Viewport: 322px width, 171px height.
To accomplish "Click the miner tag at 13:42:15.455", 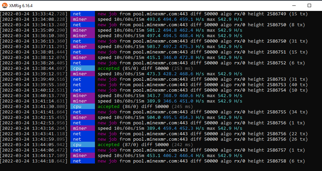I will (83, 118).
